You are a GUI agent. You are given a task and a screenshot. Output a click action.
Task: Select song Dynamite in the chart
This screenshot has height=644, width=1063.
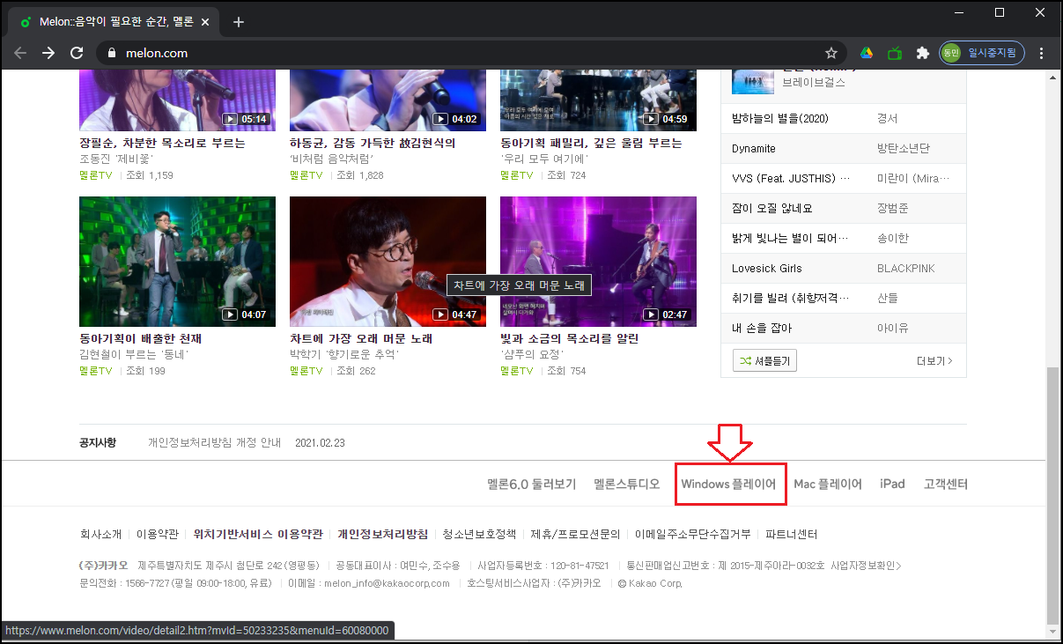pos(754,149)
